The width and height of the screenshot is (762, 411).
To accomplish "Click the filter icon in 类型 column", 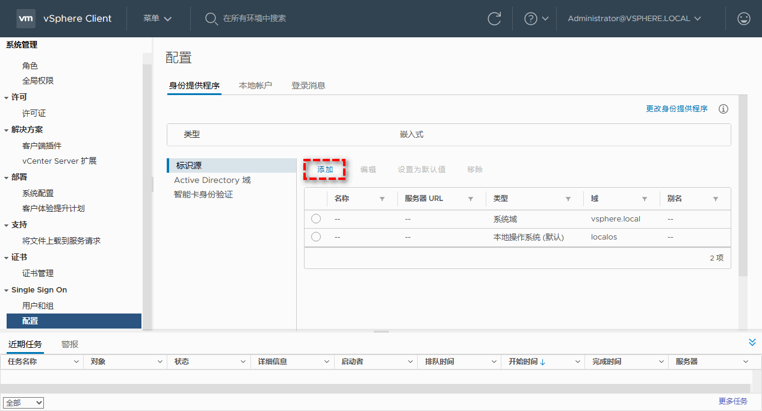I will [x=568, y=199].
